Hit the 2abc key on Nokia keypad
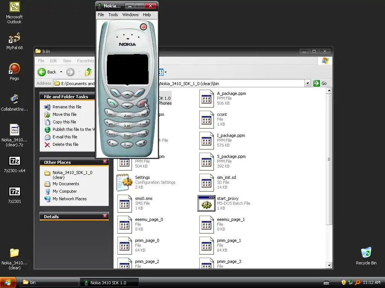The height and width of the screenshot is (288, 385). pyautogui.click(x=127, y=115)
